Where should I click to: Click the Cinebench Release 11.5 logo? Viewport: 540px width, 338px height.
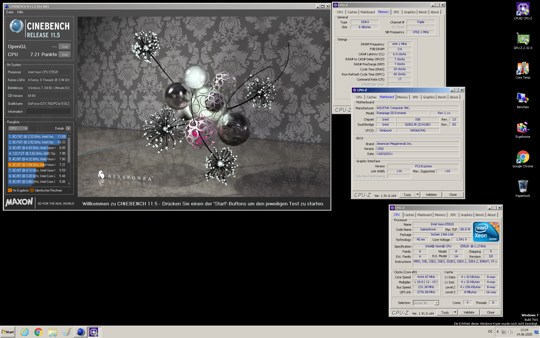[40, 29]
